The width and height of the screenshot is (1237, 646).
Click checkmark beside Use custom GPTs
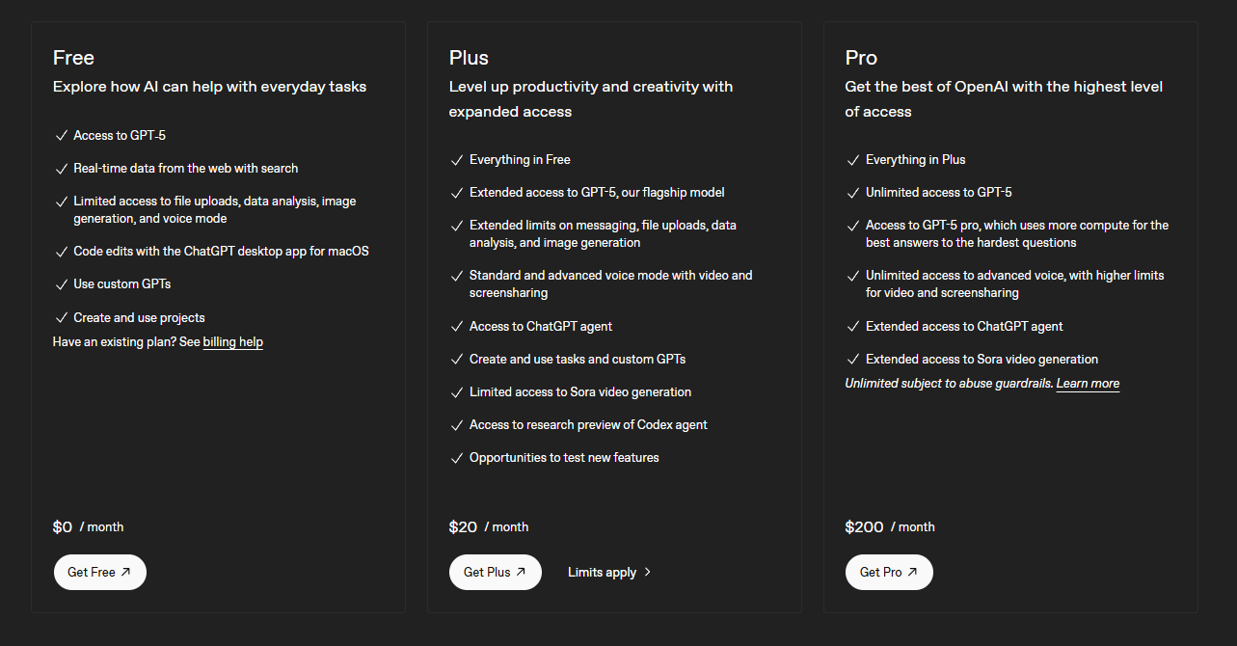[x=61, y=284]
